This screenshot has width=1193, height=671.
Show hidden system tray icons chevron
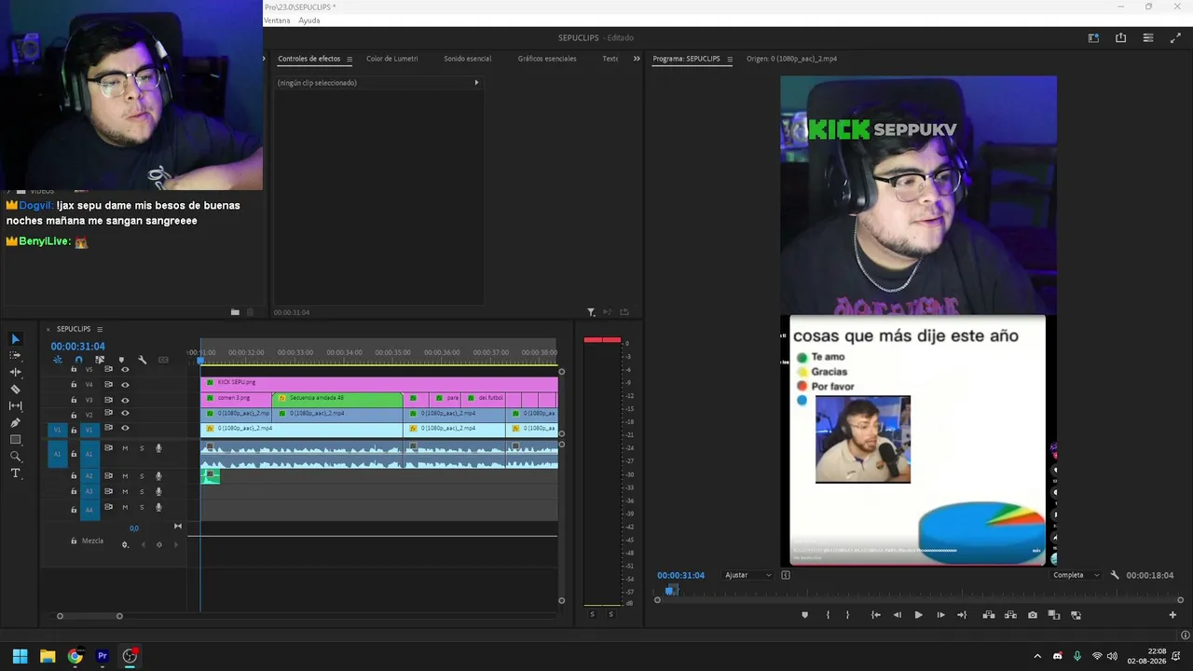[x=1037, y=656]
